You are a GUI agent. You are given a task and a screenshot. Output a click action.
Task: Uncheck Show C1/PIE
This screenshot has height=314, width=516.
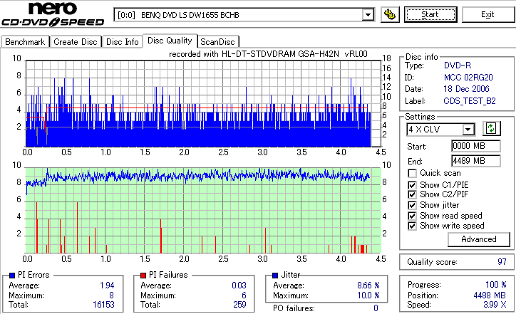(412, 185)
